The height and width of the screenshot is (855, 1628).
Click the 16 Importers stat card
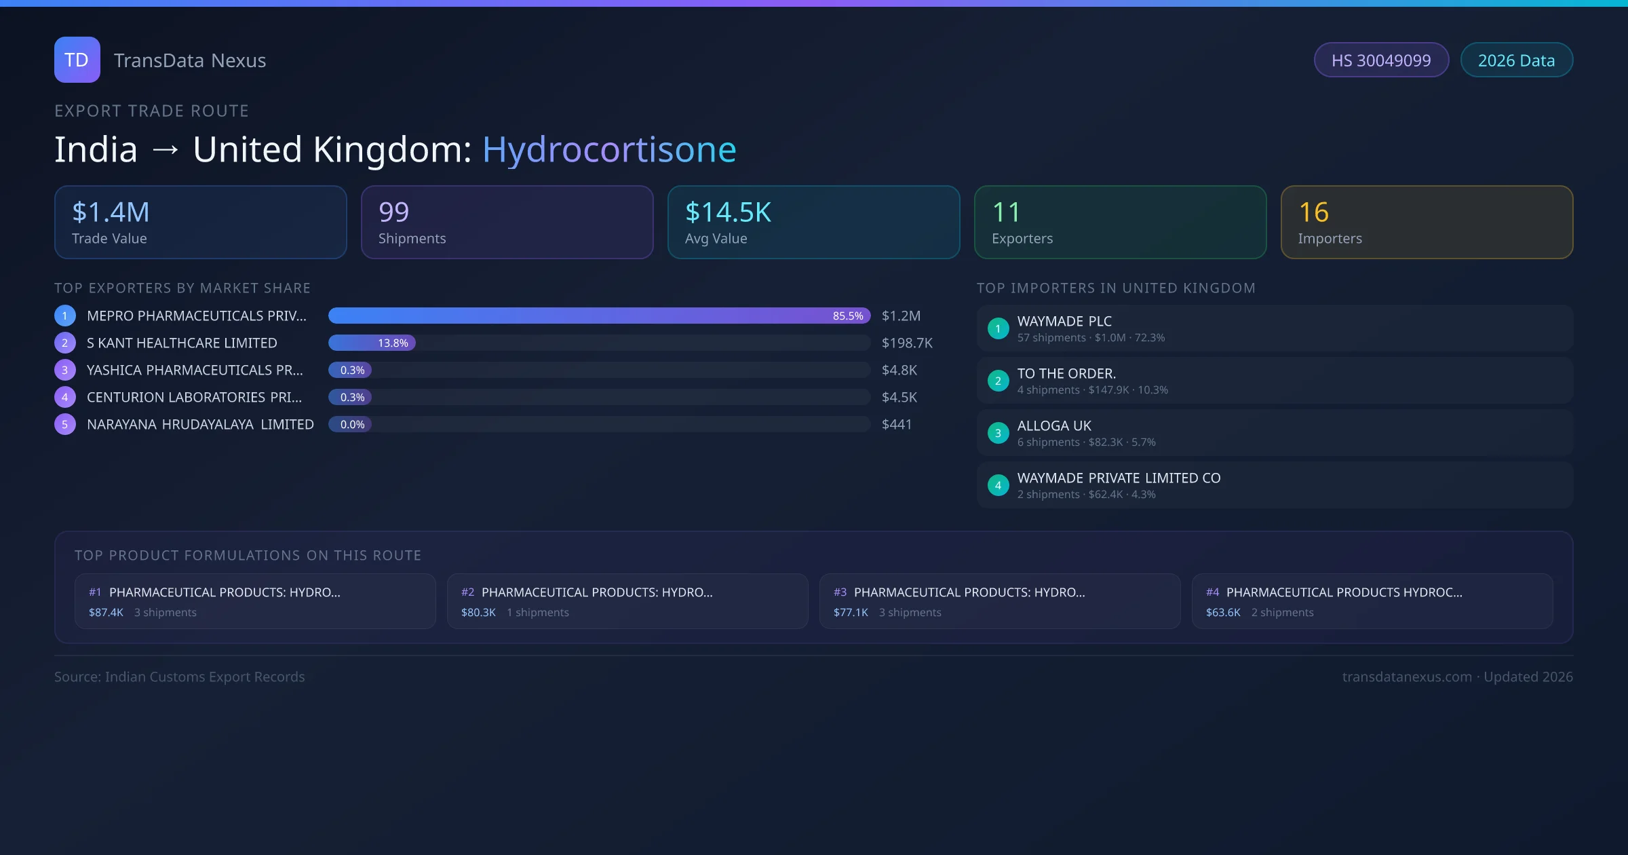(1427, 223)
